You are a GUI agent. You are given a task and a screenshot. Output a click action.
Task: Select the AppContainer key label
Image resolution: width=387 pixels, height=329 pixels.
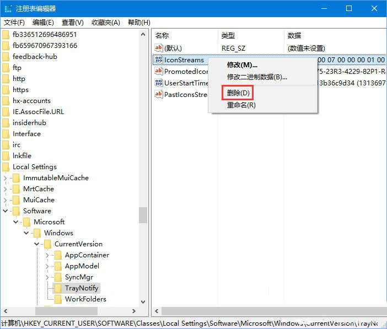(x=87, y=255)
